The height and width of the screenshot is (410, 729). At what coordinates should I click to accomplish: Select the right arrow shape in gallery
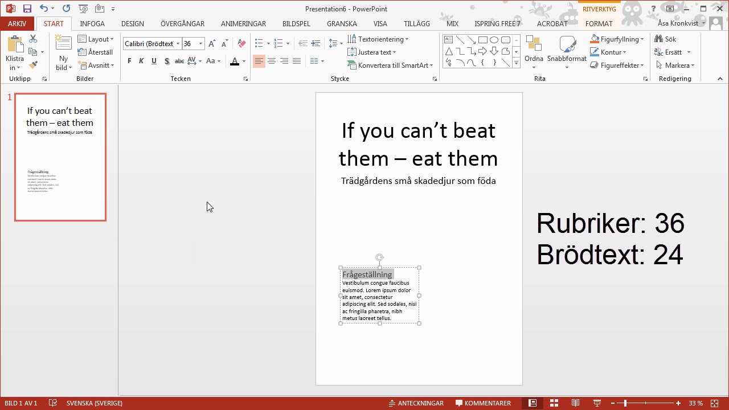coord(482,51)
